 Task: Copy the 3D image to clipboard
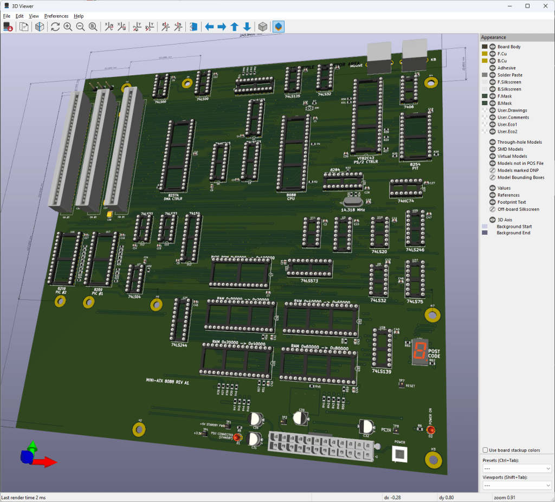point(24,27)
